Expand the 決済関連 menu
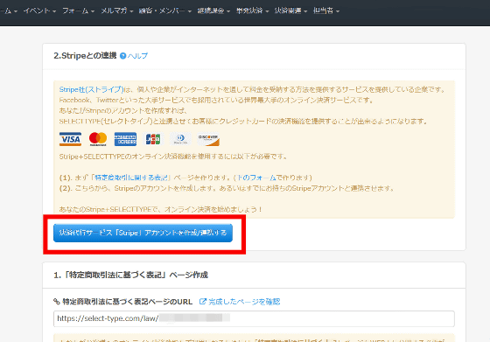This screenshot has width=490, height=342. point(290,10)
